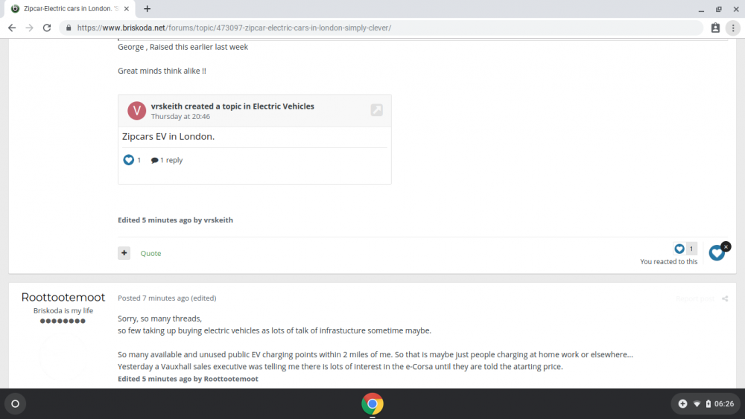
Task: Click the Great minds think alike text
Action: 162,71
